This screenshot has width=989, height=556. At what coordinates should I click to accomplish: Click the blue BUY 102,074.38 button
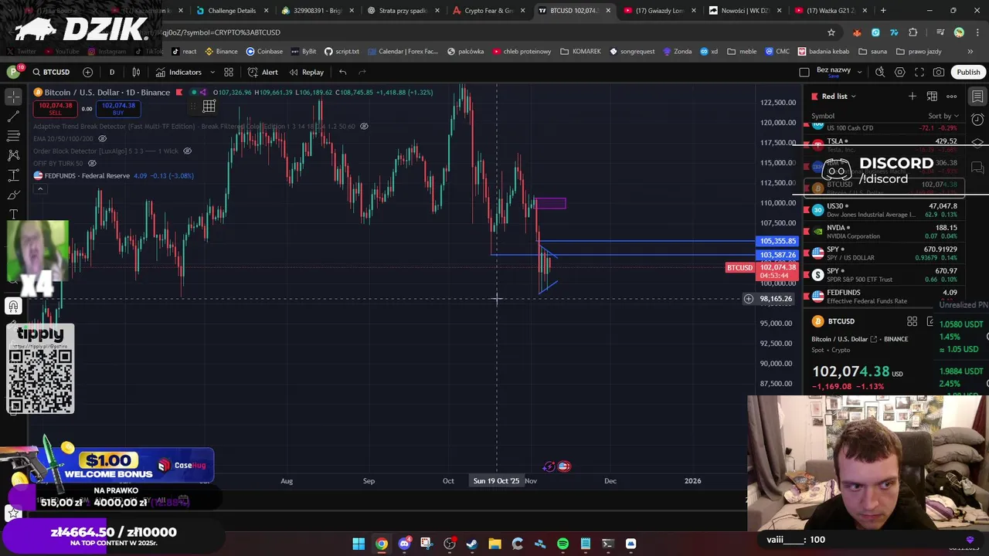point(118,109)
